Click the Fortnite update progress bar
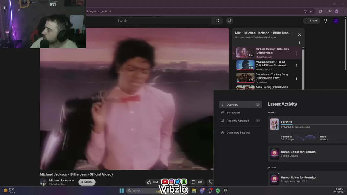 [314, 125]
